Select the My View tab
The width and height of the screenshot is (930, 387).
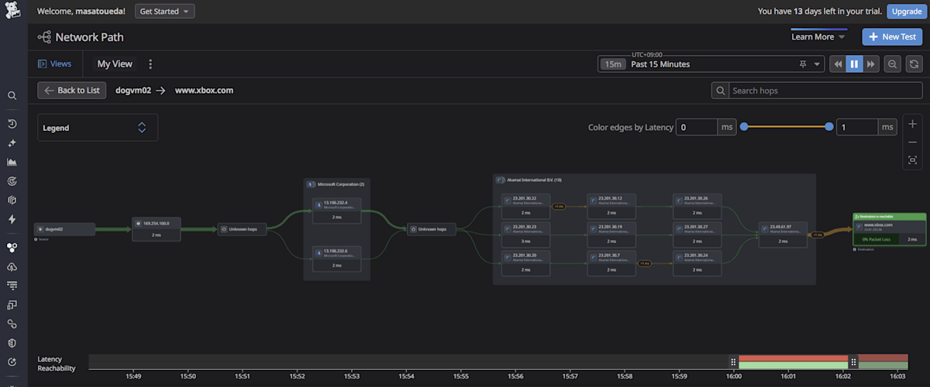click(115, 64)
